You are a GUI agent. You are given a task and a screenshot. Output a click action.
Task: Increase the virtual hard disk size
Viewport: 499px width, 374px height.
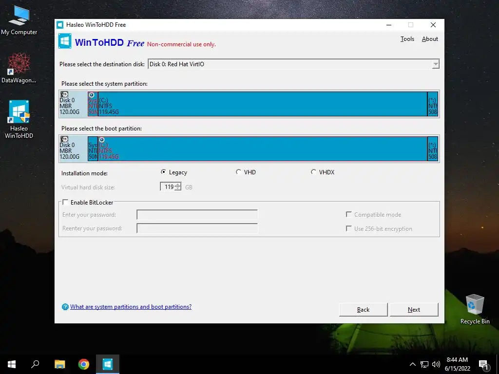point(178,185)
